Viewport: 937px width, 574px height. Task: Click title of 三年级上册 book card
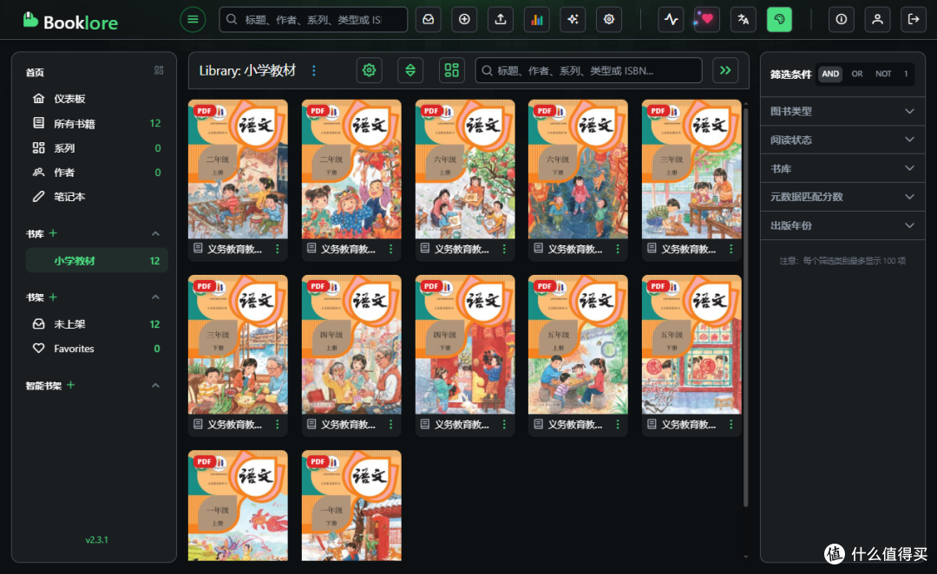coord(688,249)
